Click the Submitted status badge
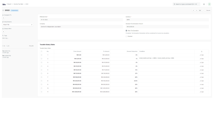Viewport: 214px width, 121px height. pyautogui.click(x=14, y=10)
